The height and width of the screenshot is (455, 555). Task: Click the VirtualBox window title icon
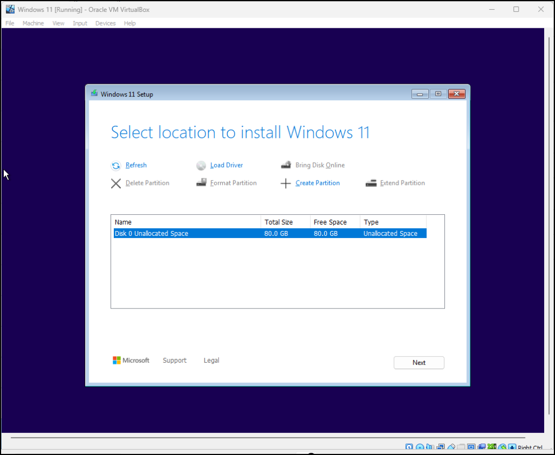(x=10, y=9)
